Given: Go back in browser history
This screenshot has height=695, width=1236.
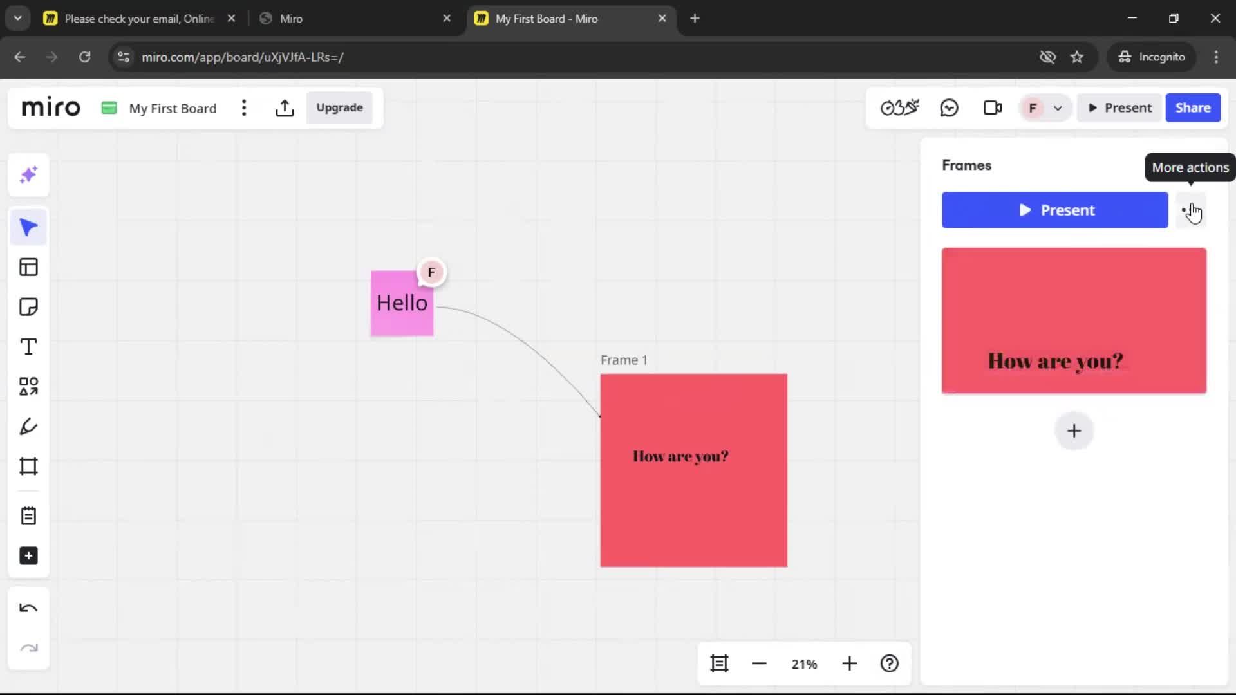Looking at the screenshot, I should coord(20,57).
